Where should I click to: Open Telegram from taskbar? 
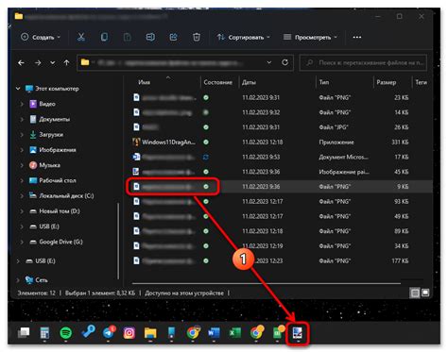click(x=109, y=332)
